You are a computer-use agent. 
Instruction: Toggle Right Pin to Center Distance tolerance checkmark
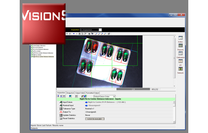(x=32, y=57)
